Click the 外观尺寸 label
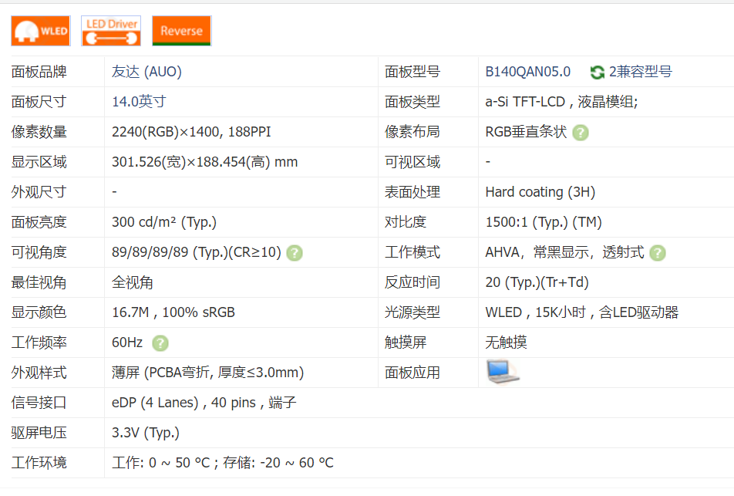The width and height of the screenshot is (734, 496). pyautogui.click(x=39, y=192)
